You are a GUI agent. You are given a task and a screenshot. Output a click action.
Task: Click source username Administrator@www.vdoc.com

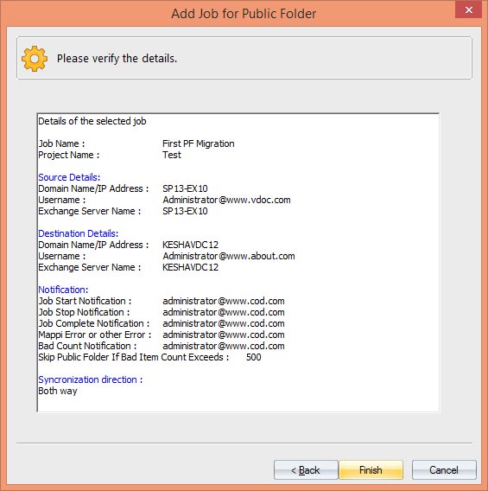click(x=226, y=200)
